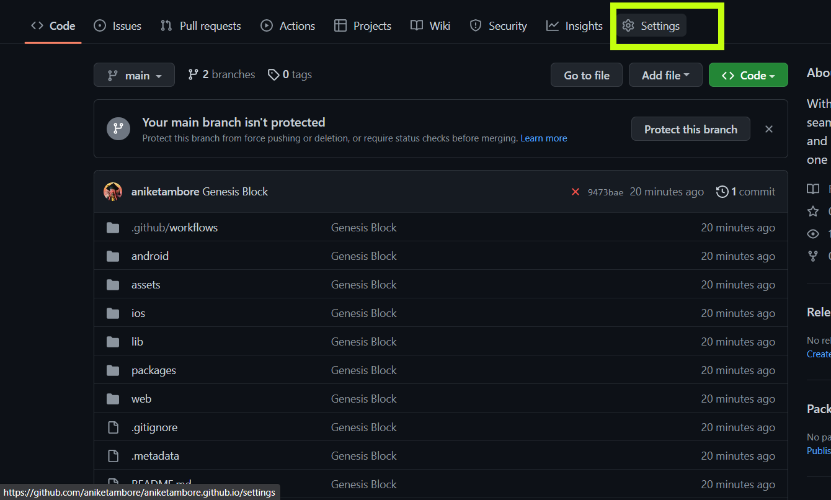Open the .github/workflows folder
Viewport: 831px width, 500px height.
click(x=174, y=228)
